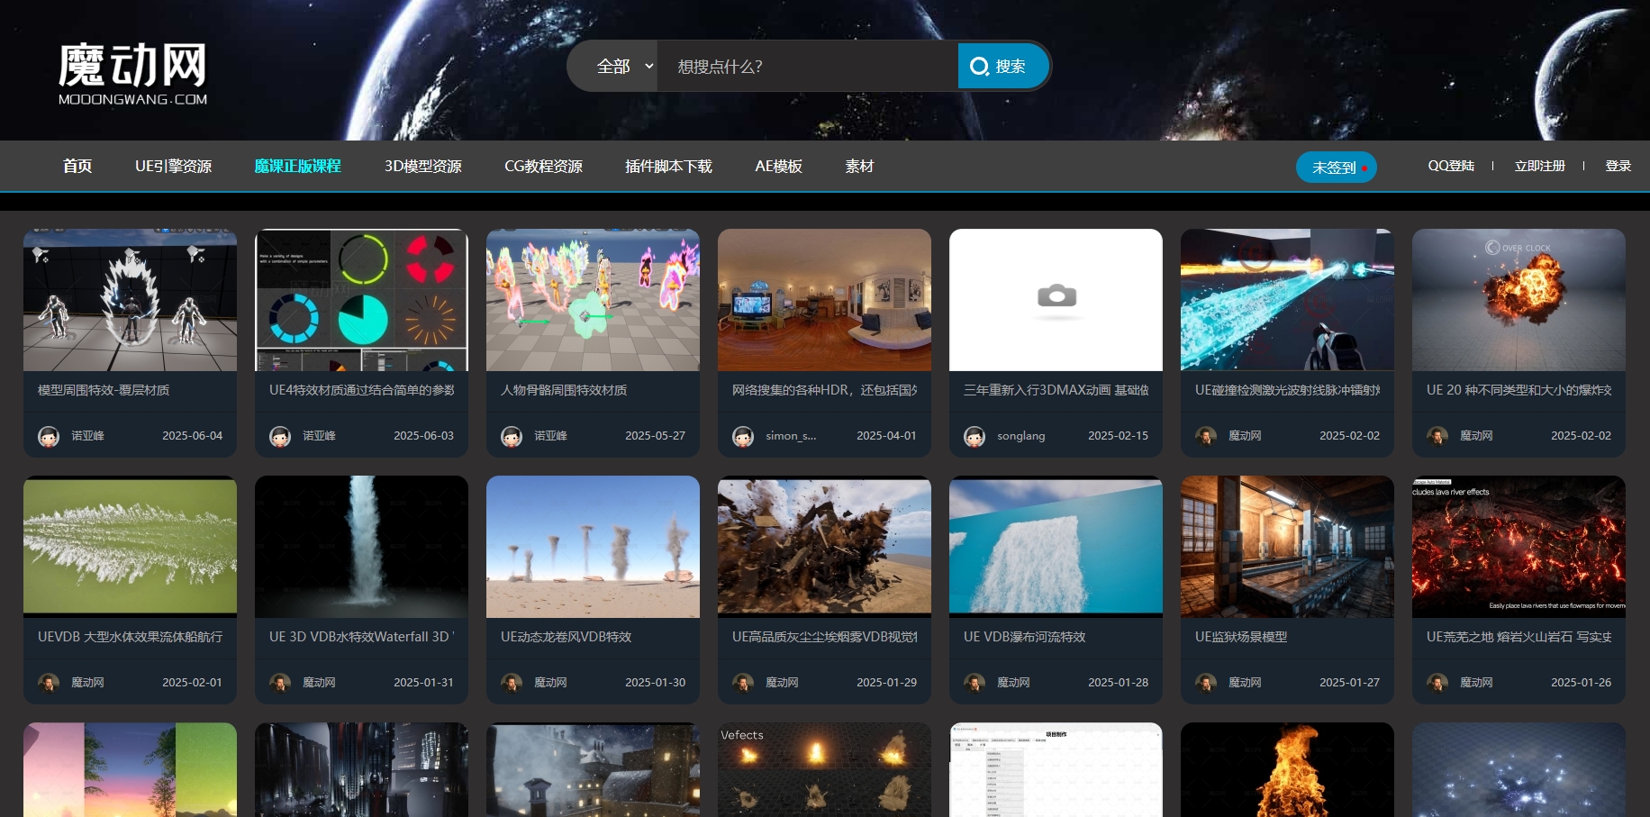Viewport: 1650px width, 817px height.
Task: Open the 插件脚本下载 menu
Action: [667, 166]
